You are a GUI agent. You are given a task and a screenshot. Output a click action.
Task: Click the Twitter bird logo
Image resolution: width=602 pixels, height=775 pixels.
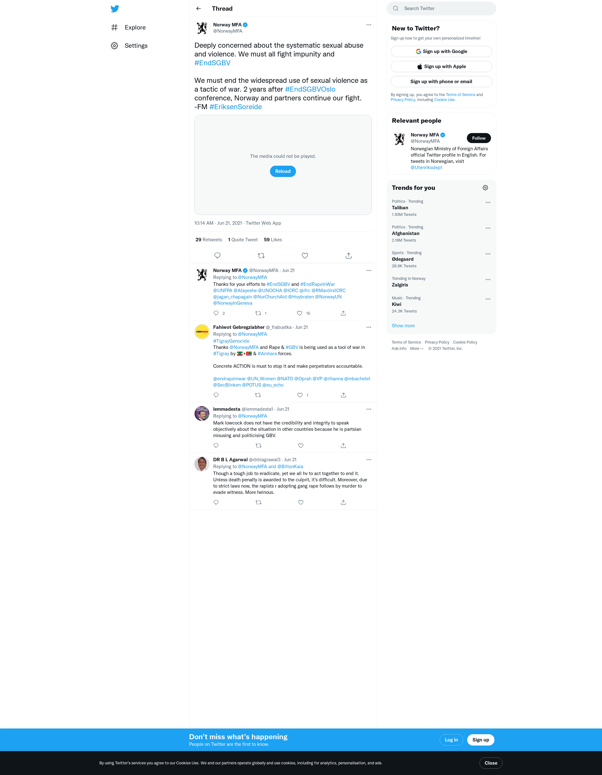point(114,8)
